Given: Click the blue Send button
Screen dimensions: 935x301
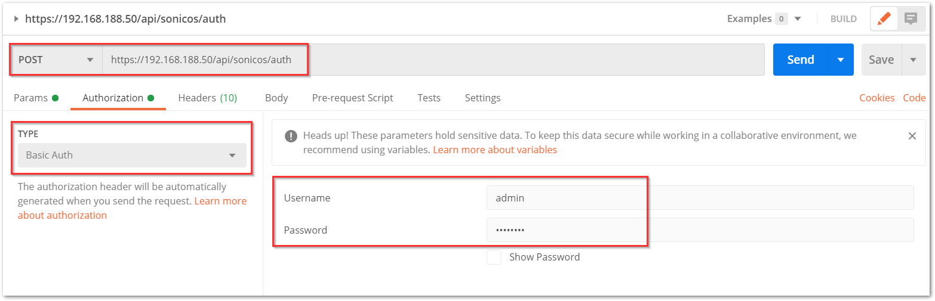Looking at the screenshot, I should (801, 60).
